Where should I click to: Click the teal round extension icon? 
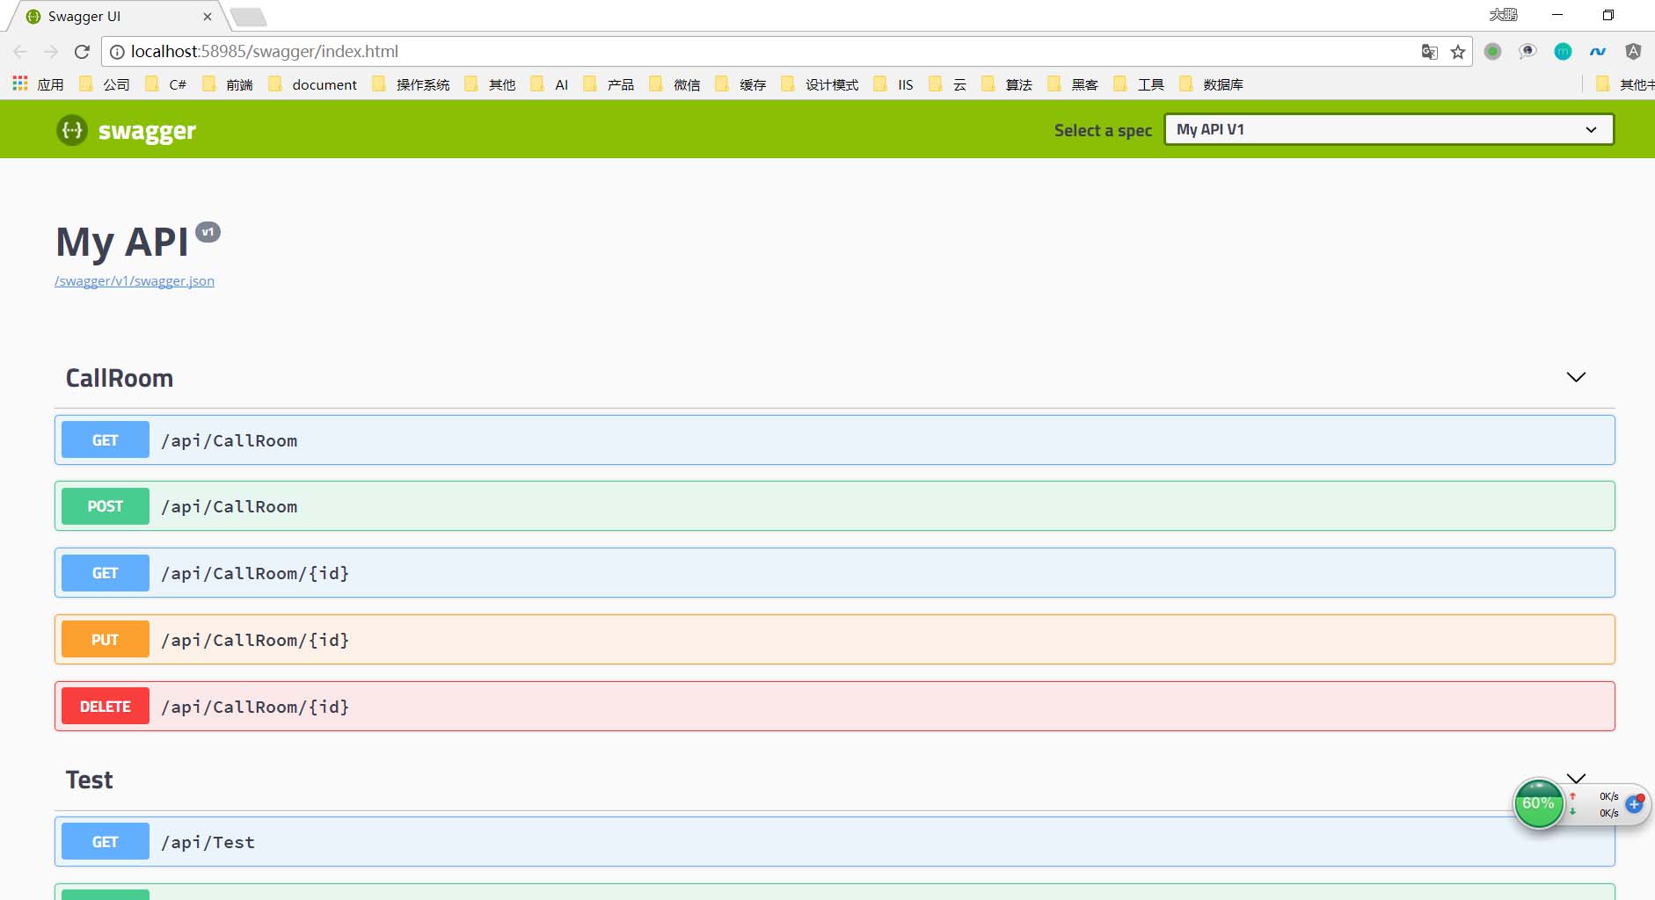coord(1563,52)
